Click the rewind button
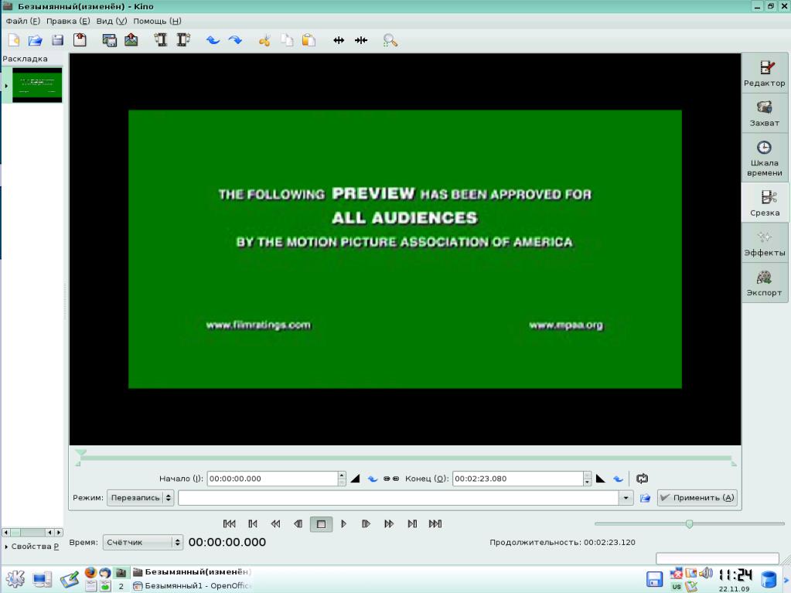Image resolution: width=791 pixels, height=593 pixels. pyautogui.click(x=275, y=524)
